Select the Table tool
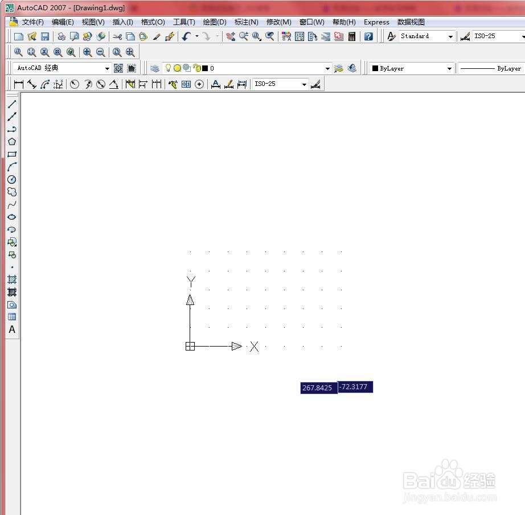 12,317
